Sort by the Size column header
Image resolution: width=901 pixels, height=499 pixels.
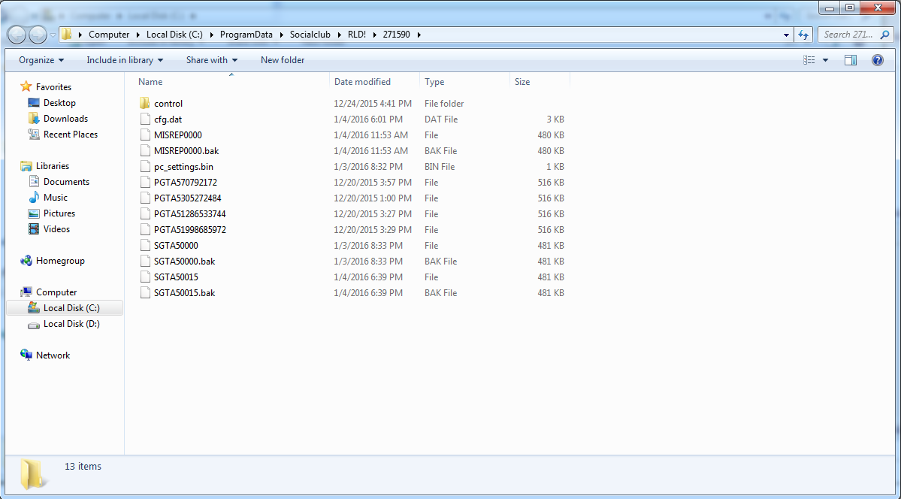click(540, 82)
